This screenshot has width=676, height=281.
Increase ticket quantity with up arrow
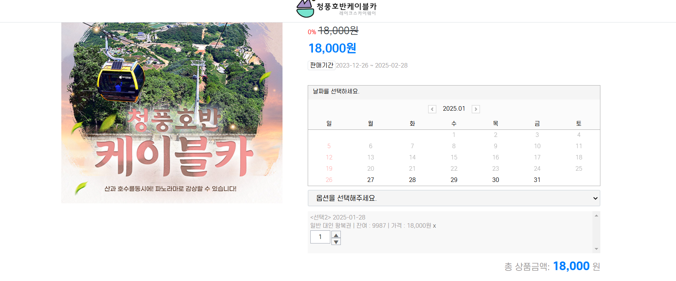[x=336, y=234]
